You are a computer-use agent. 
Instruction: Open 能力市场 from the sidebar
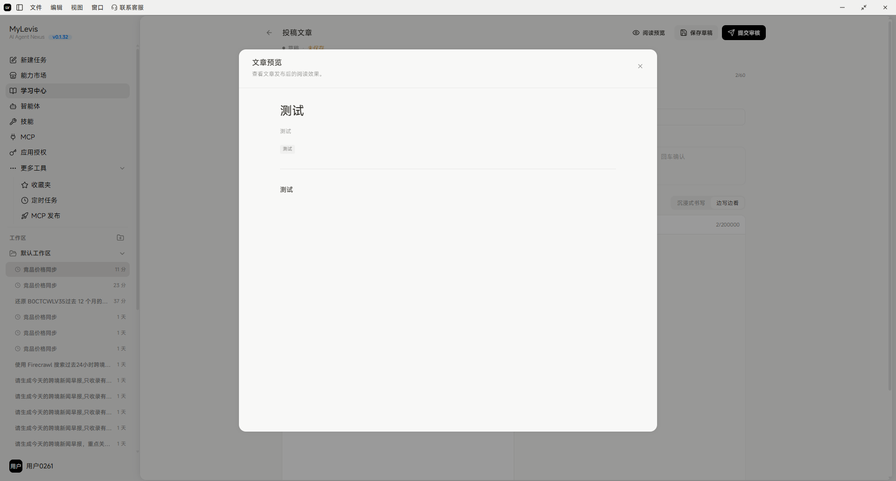68,76
